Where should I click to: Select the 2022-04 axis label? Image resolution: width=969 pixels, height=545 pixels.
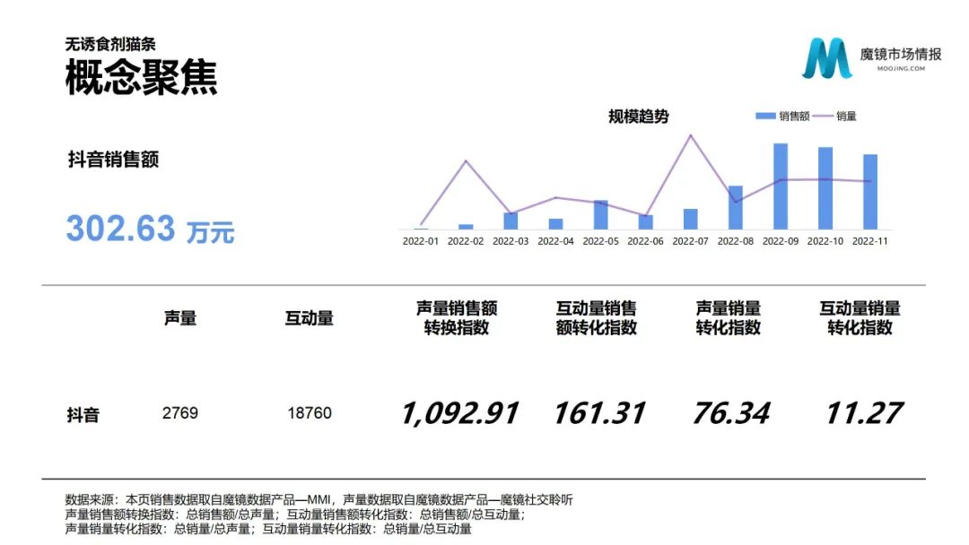tap(555, 241)
